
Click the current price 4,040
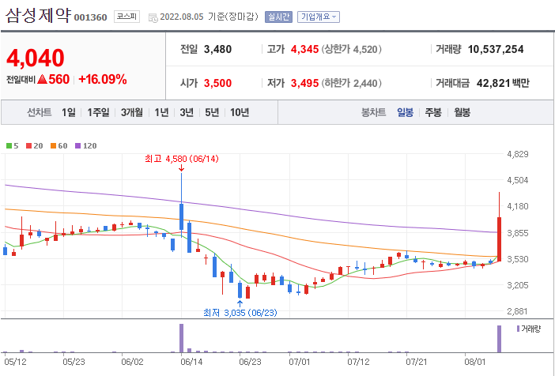pos(36,58)
